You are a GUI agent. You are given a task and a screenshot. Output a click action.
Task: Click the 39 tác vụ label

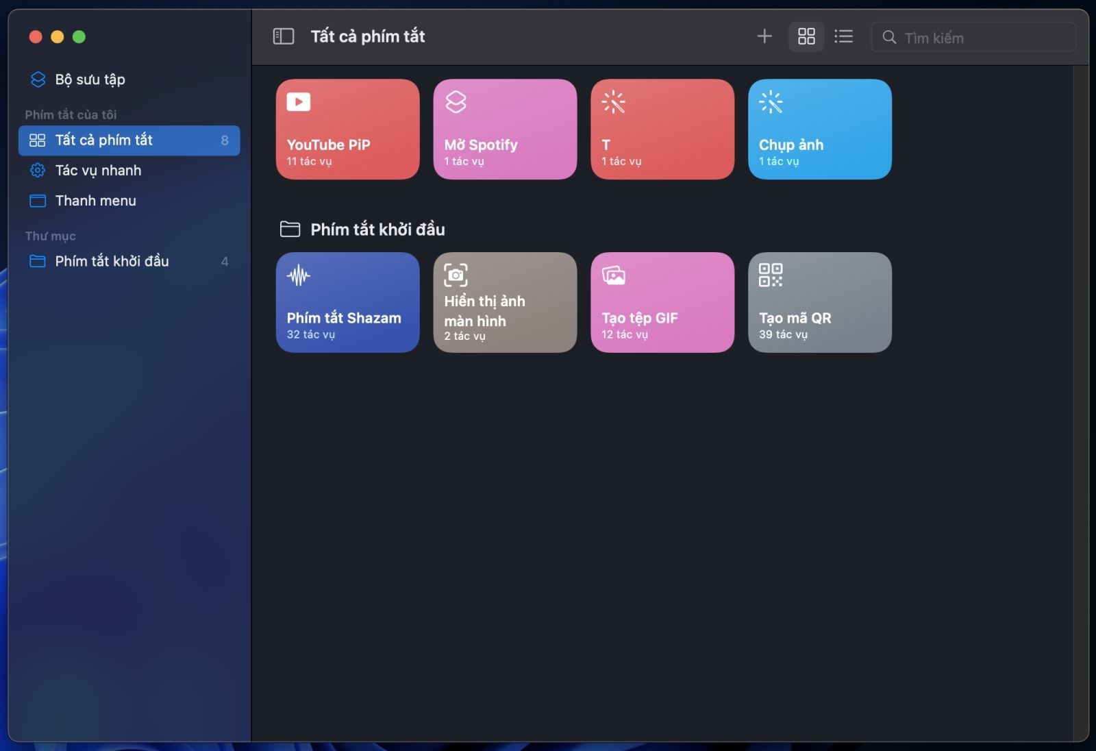point(784,335)
